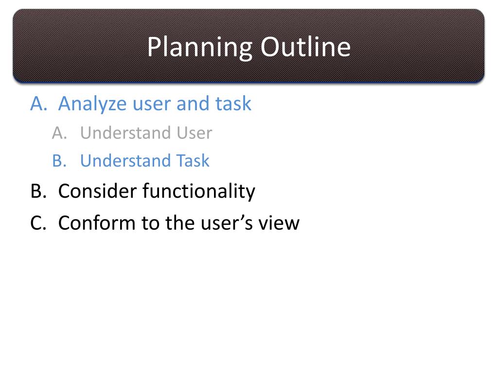The height and width of the screenshot is (373, 498).
Task: Click the blue word "Understand" in sub-item B
Action: (x=126, y=160)
